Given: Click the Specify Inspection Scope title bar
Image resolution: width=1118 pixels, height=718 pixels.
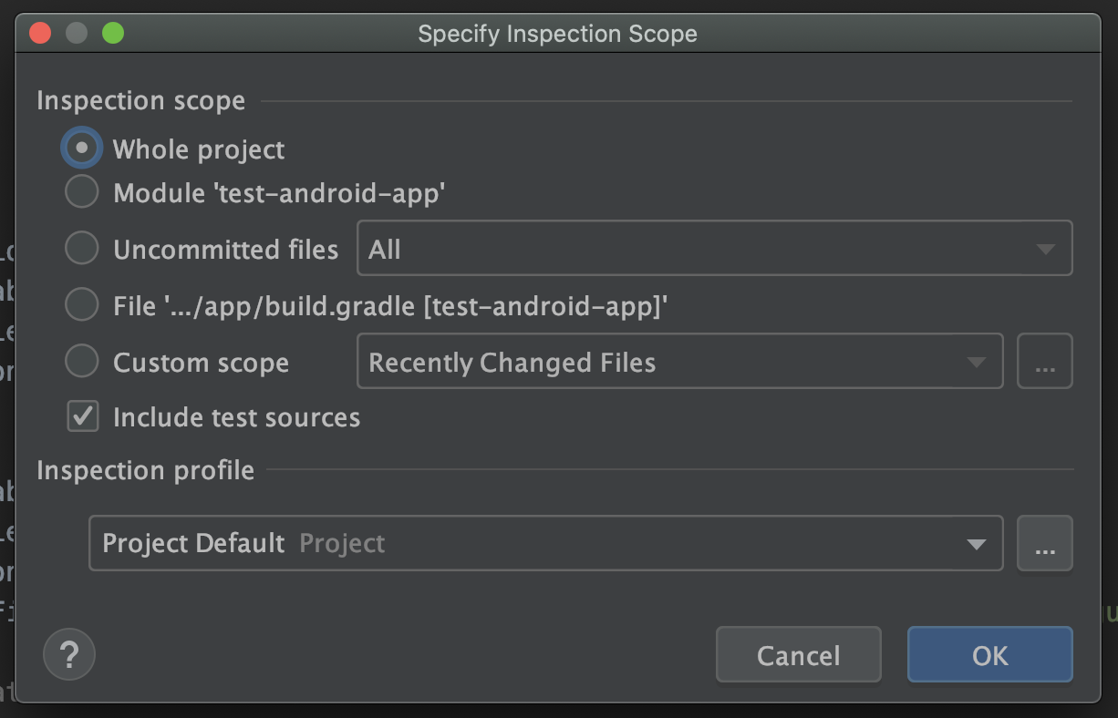Looking at the screenshot, I should 557,34.
